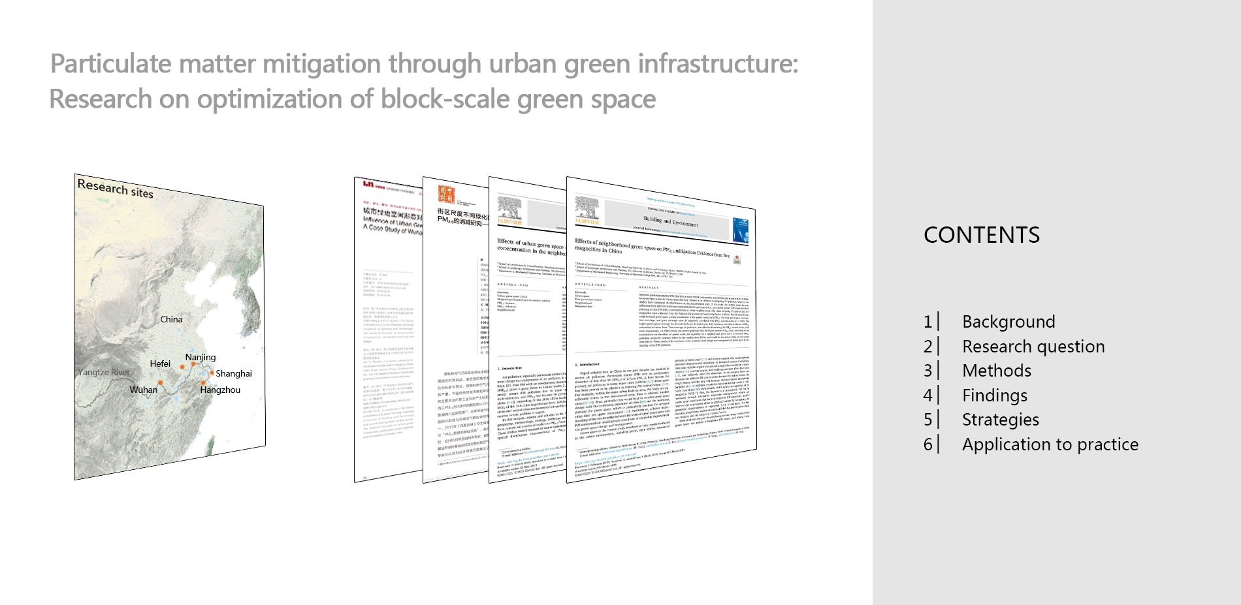Click the Hefei city label on the map
Image resolution: width=1241 pixels, height=605 pixels.
click(160, 364)
